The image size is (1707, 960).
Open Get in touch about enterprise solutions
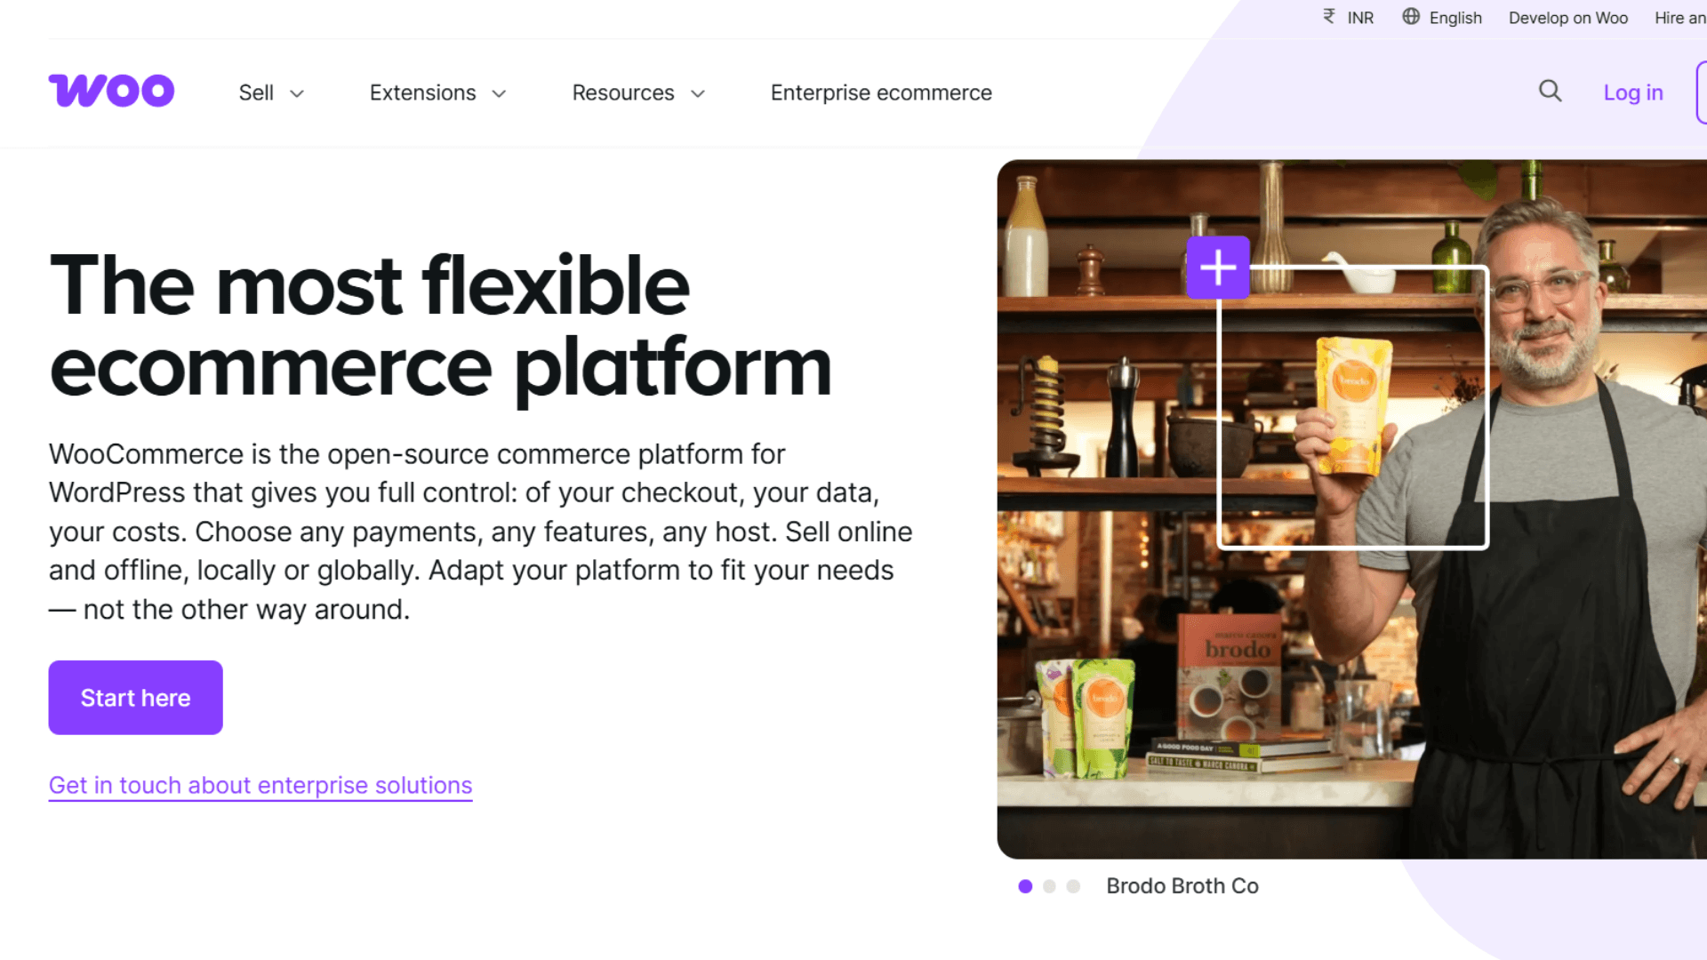coord(260,786)
